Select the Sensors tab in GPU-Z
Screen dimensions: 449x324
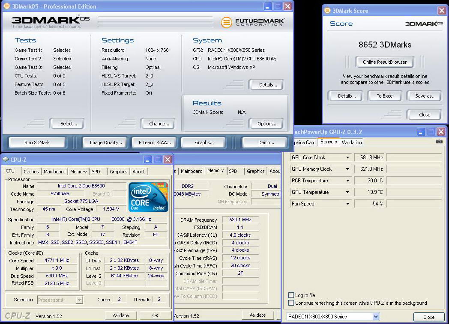(329, 142)
